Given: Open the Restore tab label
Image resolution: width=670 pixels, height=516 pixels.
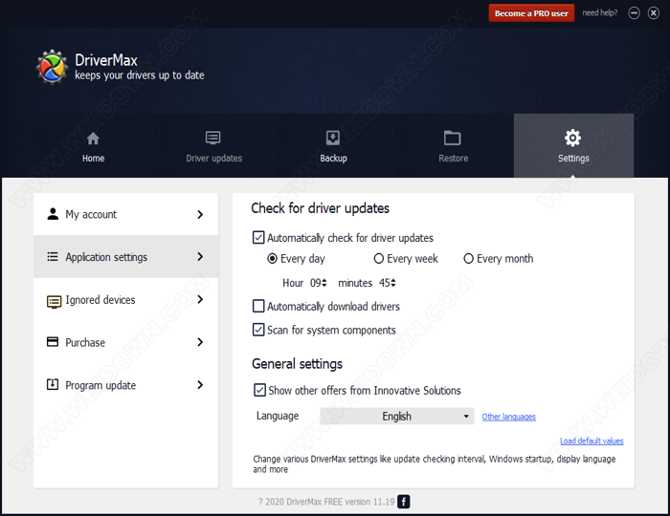Looking at the screenshot, I should [454, 159].
